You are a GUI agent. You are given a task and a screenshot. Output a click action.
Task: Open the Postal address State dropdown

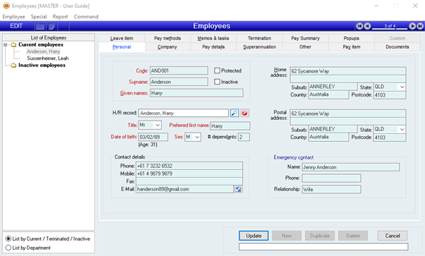click(x=402, y=130)
